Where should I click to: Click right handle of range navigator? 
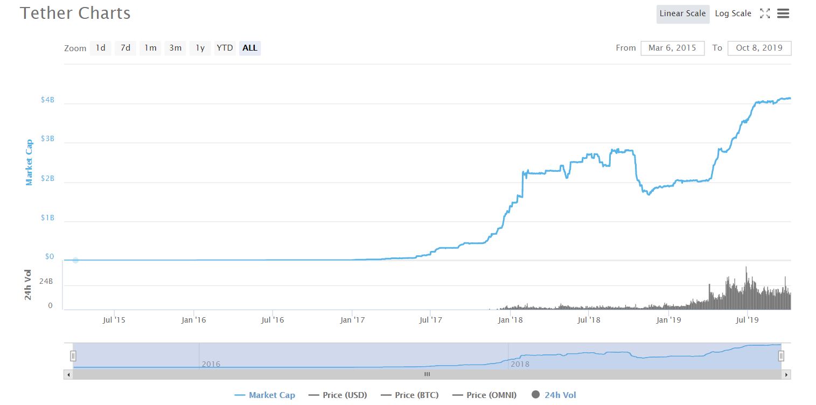pyautogui.click(x=781, y=356)
